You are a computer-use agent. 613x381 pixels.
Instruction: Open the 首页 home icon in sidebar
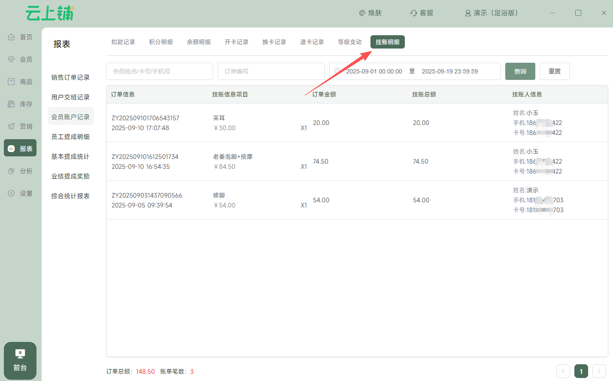pos(12,37)
